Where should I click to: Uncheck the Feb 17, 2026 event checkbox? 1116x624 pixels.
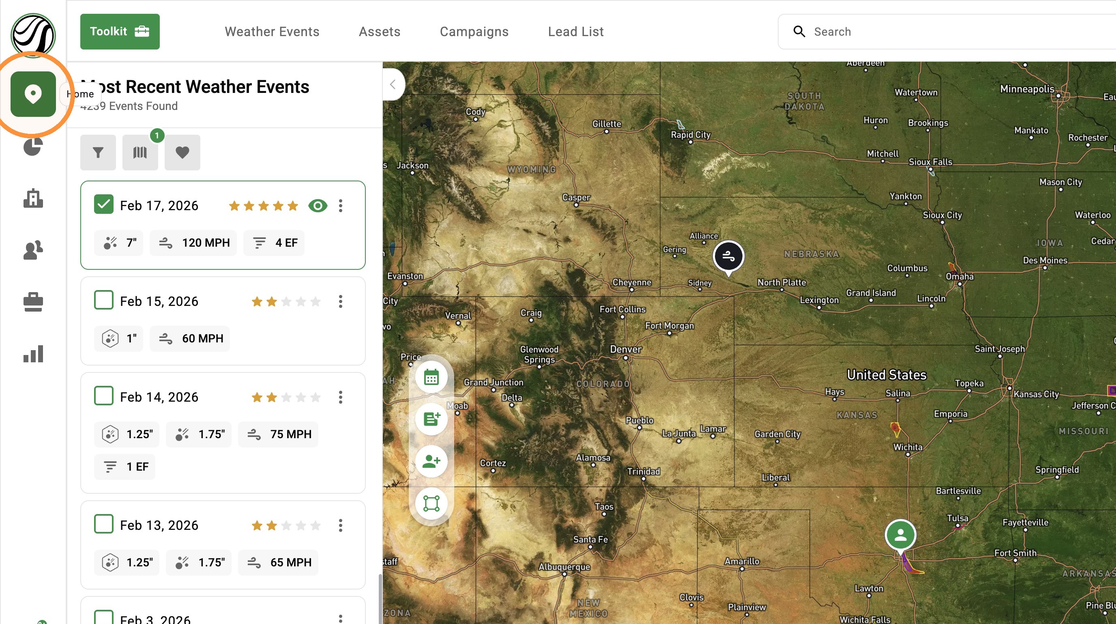coord(103,205)
